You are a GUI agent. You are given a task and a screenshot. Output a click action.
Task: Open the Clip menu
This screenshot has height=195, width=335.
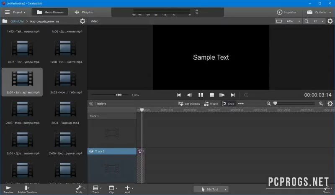tap(112, 190)
